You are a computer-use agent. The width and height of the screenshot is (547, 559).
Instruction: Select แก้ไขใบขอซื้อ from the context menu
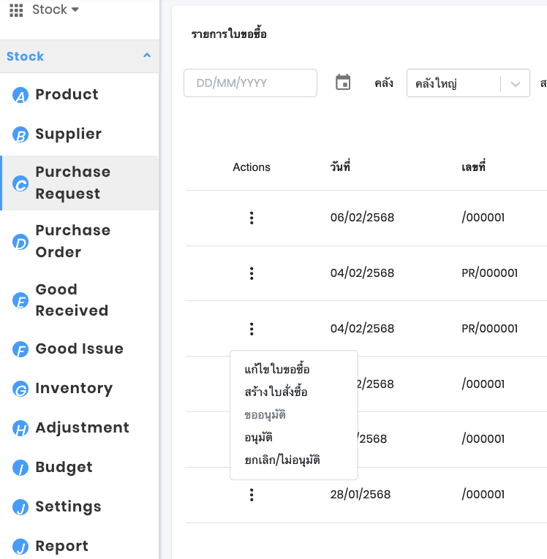click(x=277, y=370)
